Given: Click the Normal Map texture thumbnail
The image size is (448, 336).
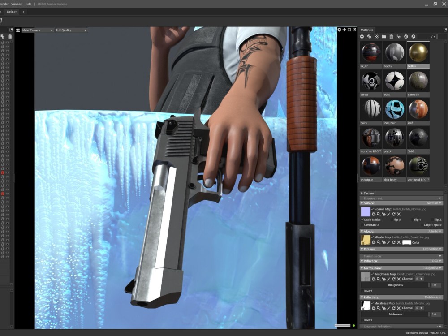Looking at the screenshot, I should (366, 212).
